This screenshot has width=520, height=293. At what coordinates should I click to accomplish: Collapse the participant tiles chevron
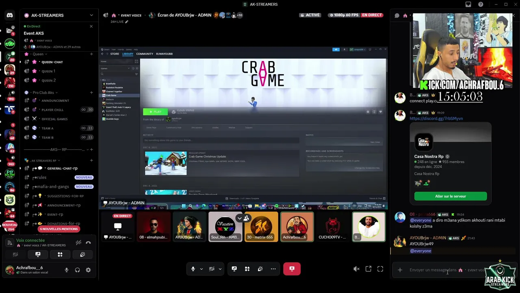click(x=239, y=219)
